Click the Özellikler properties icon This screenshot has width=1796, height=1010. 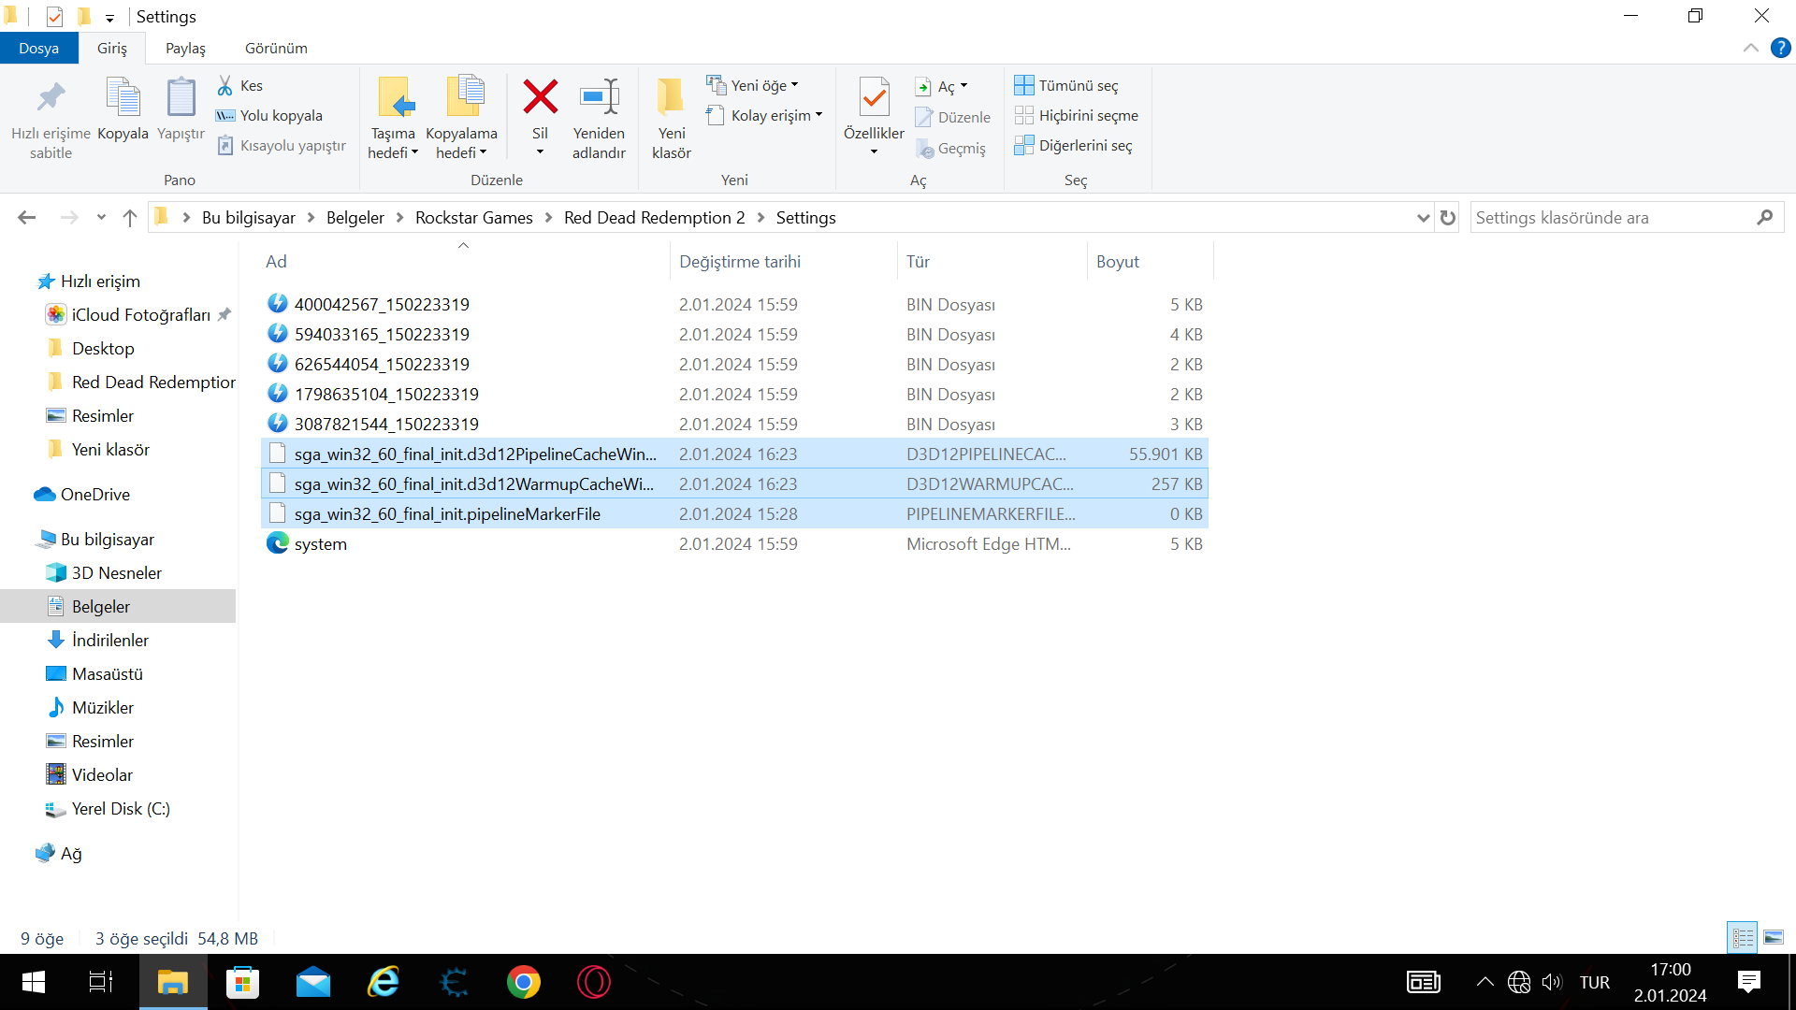(x=874, y=98)
